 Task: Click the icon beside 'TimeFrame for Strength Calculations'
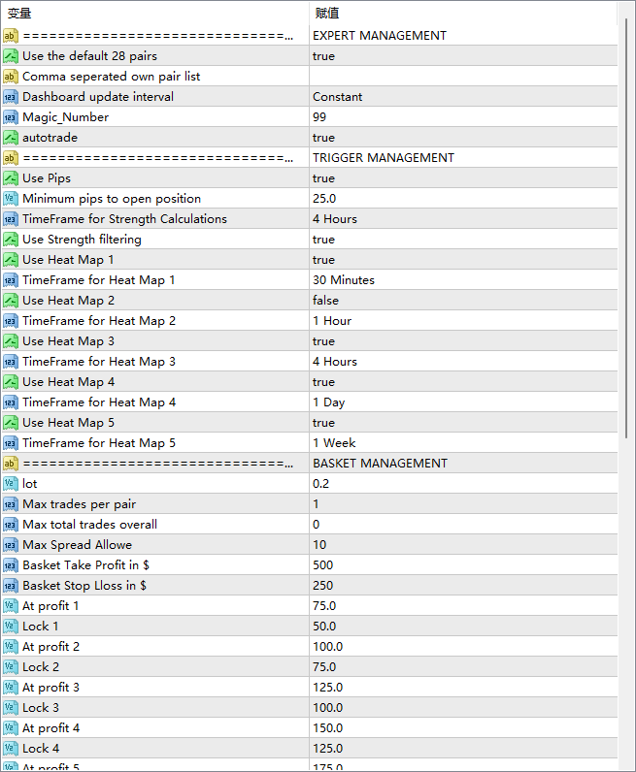(11, 218)
